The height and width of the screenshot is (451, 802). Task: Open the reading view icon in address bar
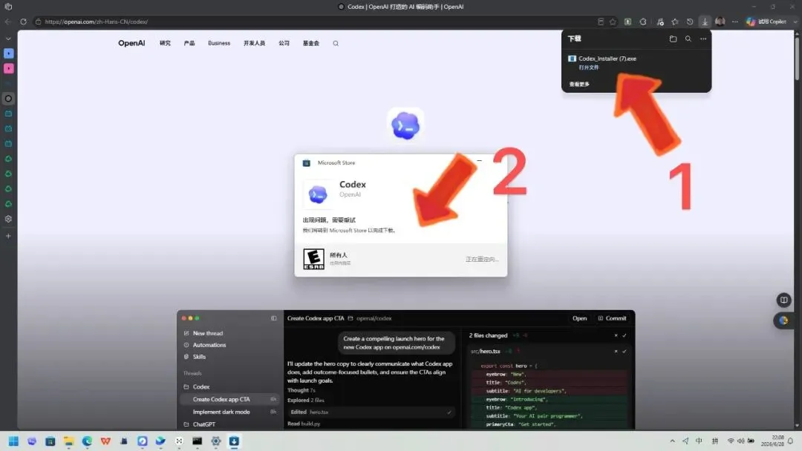pyautogui.click(x=601, y=22)
